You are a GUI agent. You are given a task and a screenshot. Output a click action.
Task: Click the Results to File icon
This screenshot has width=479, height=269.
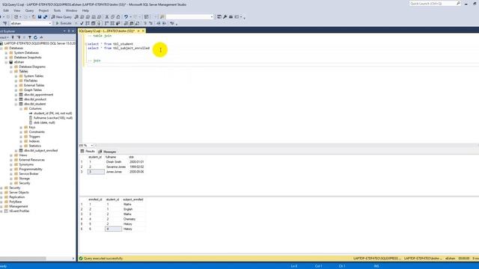[137, 23]
